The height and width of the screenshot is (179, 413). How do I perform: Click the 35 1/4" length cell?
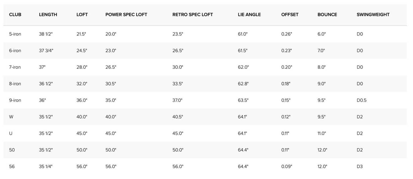[46, 167]
